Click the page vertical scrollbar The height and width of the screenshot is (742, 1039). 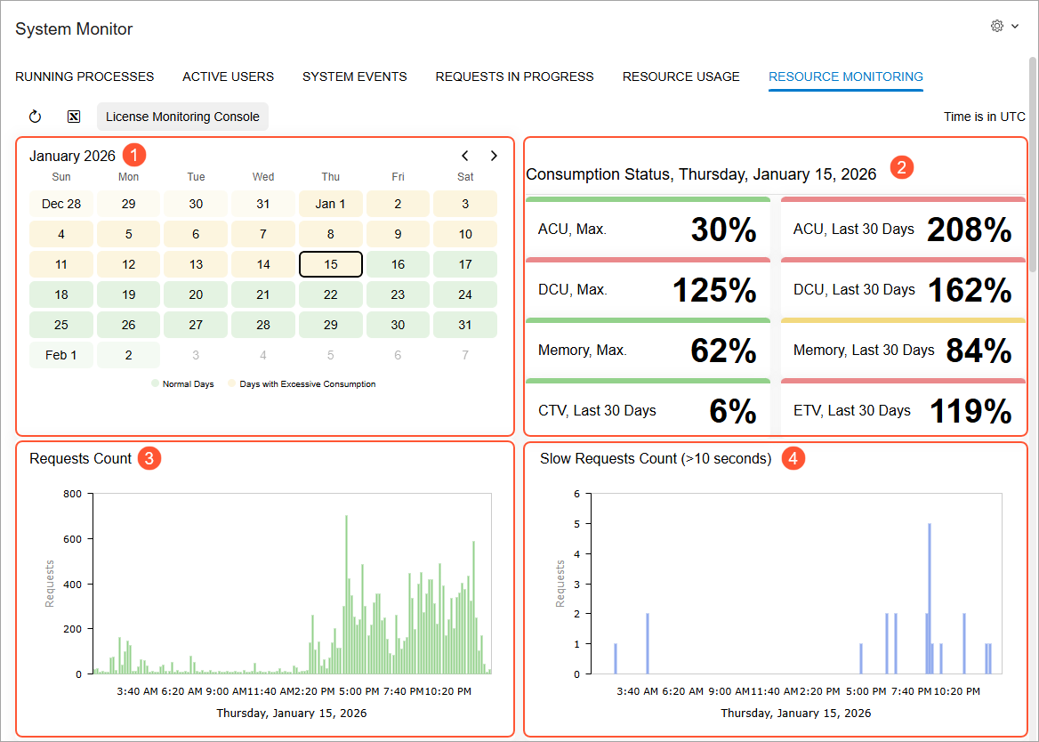click(1033, 164)
